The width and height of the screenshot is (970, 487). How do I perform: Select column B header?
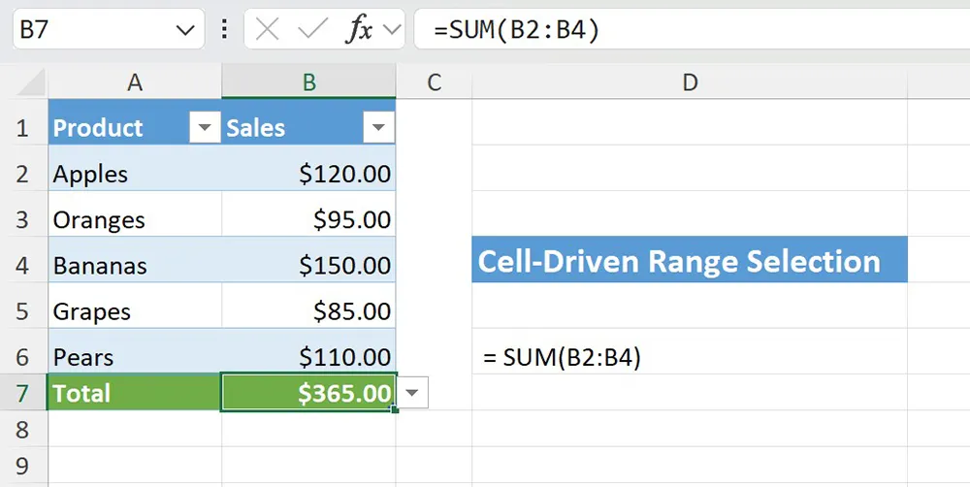(x=308, y=83)
